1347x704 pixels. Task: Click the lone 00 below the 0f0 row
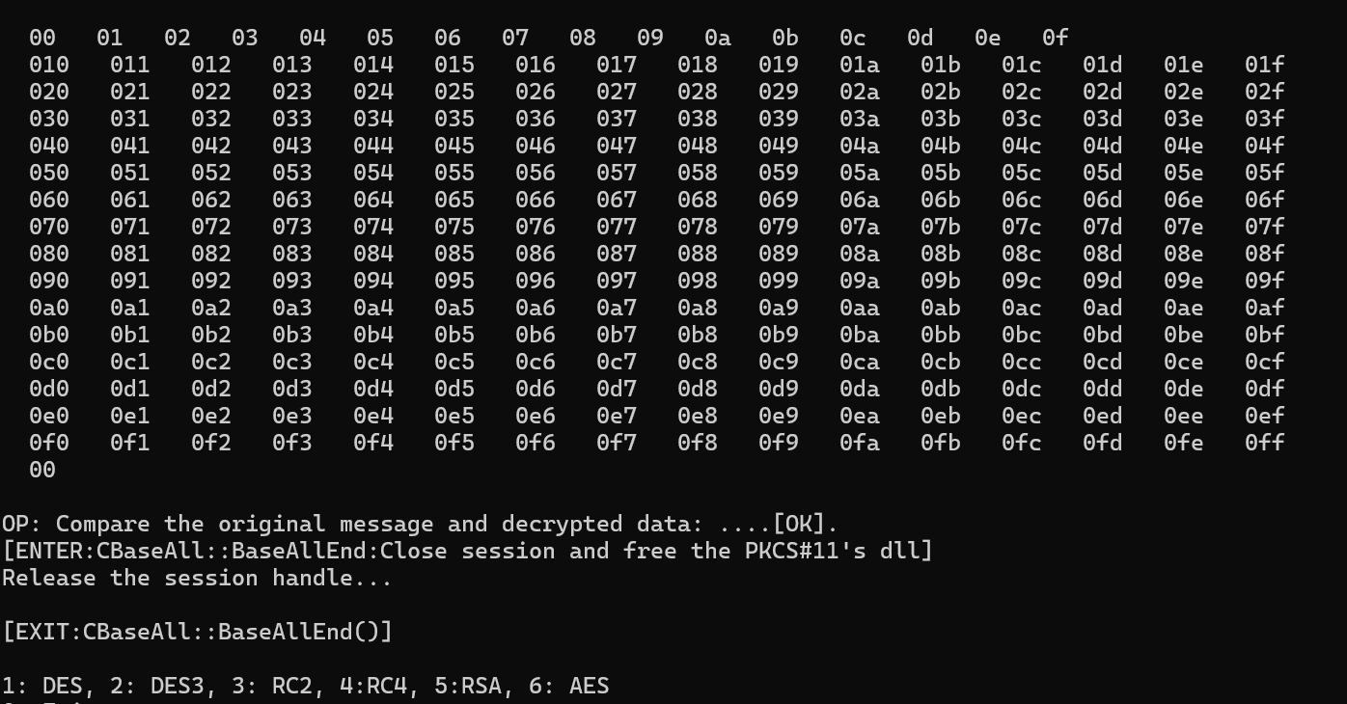[42, 470]
